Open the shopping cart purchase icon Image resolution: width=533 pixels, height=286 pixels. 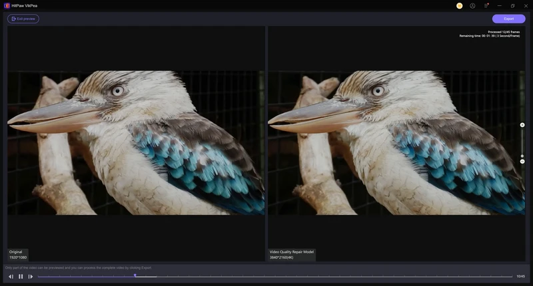tap(460, 5)
